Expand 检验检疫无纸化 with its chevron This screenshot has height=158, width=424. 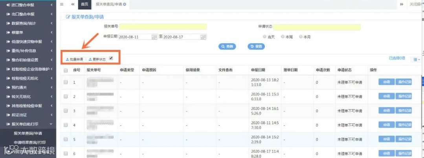tap(51, 78)
